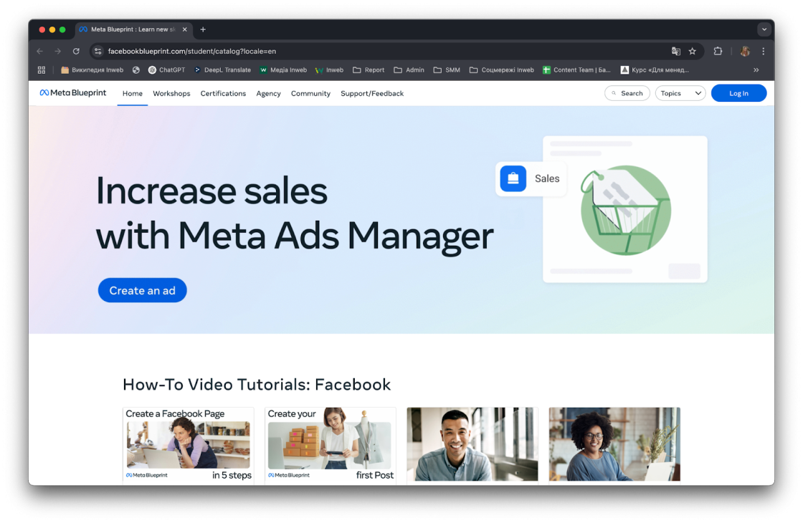The height and width of the screenshot is (523, 803).
Task: Click the translate page icon
Action: 676,51
